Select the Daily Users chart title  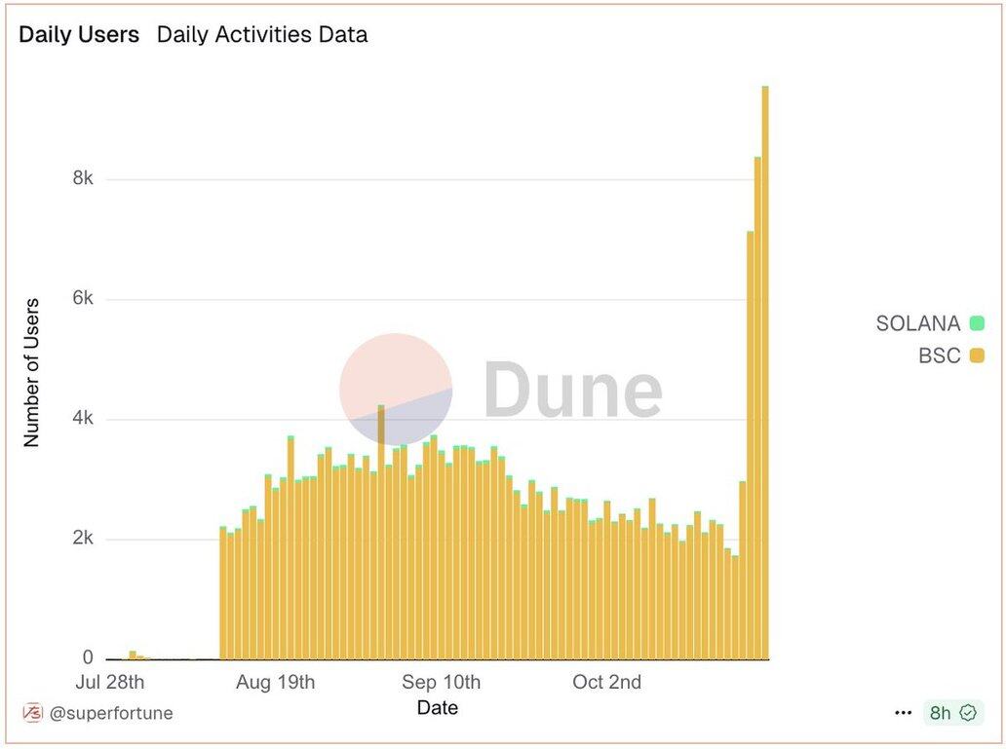[79, 34]
